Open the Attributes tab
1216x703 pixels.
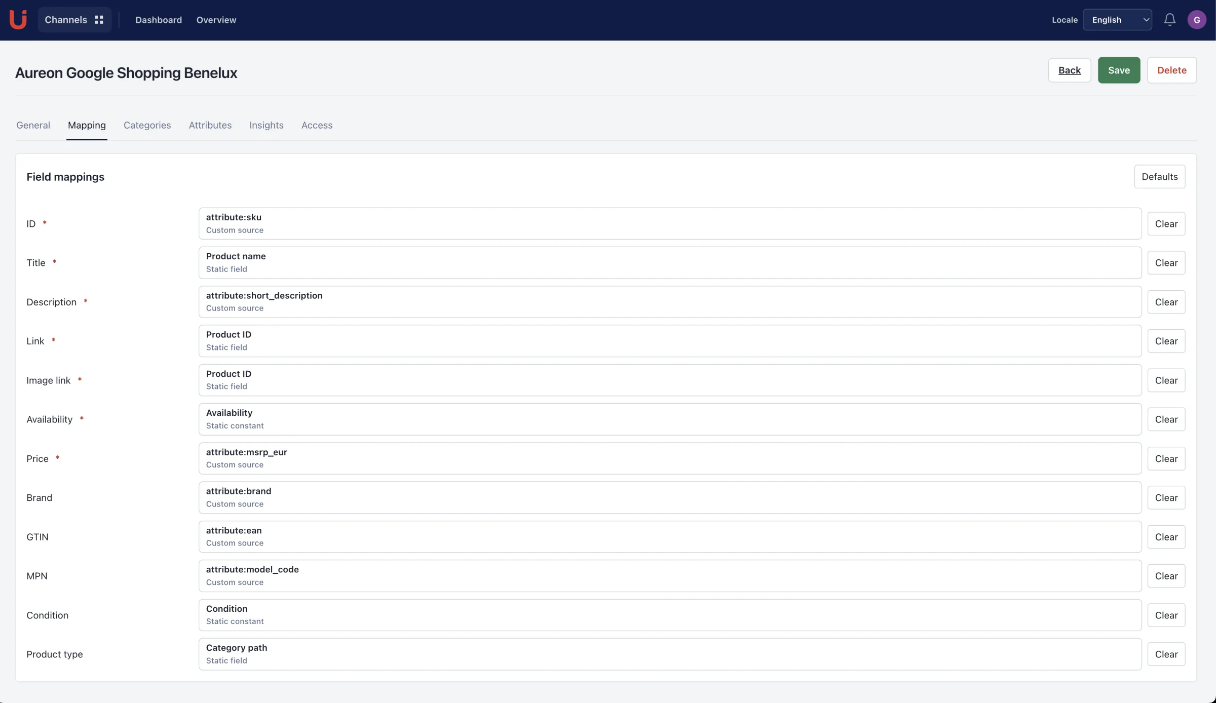coord(210,125)
